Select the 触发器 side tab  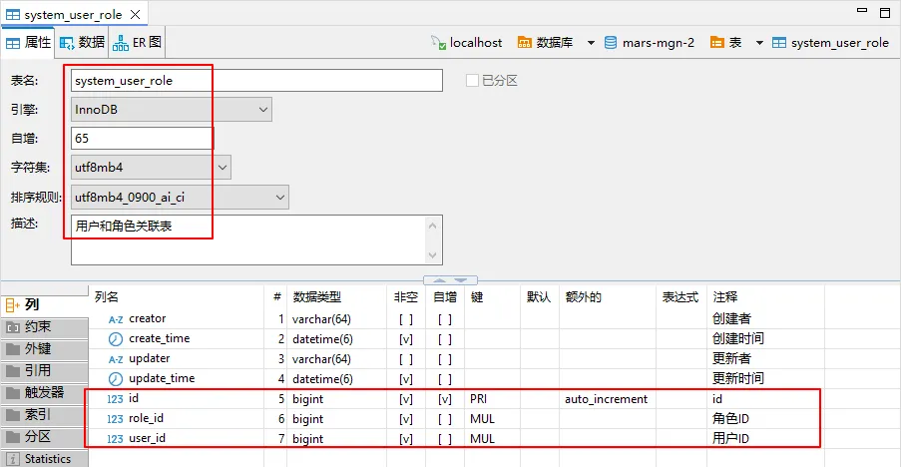pos(44,392)
